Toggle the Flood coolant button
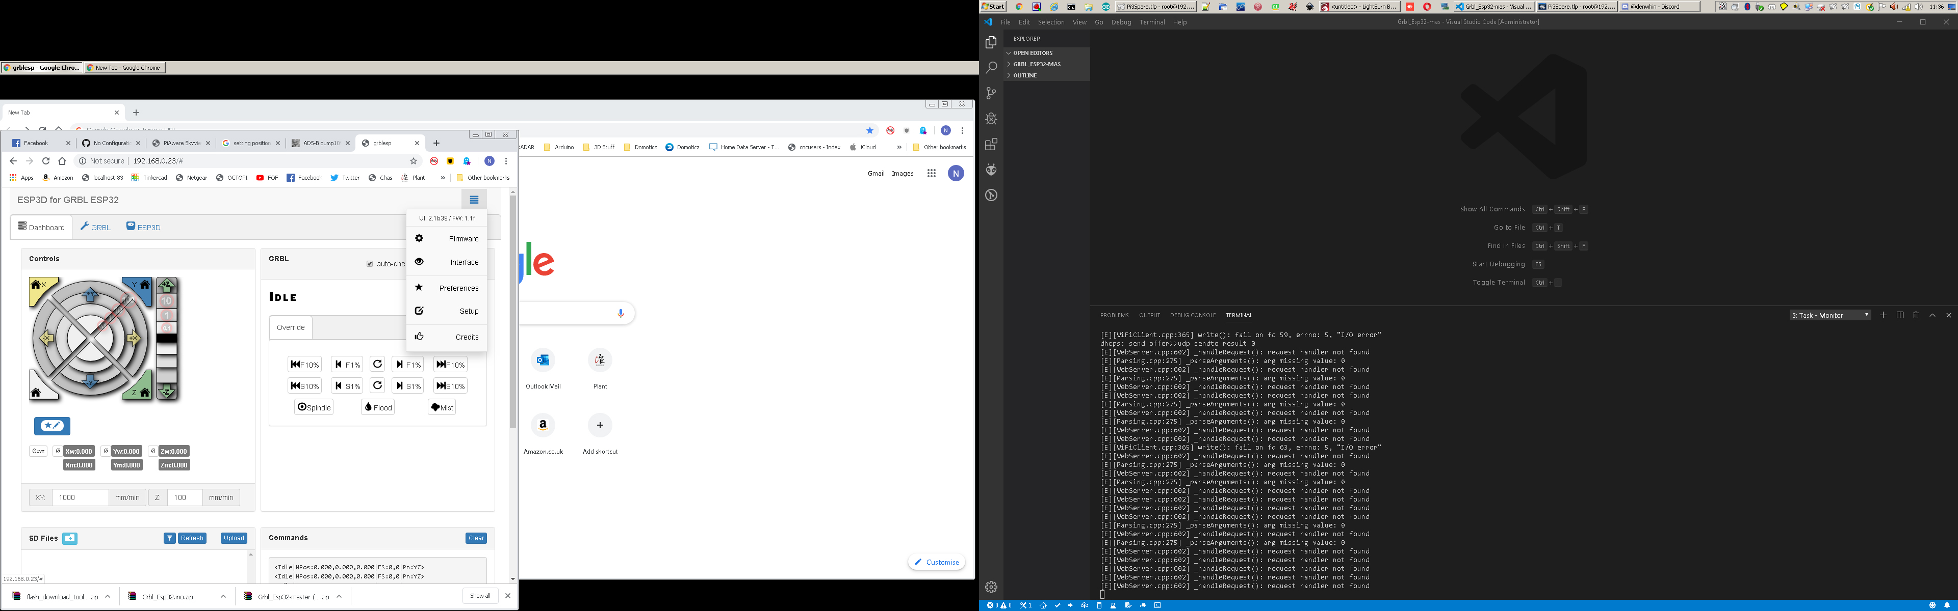Screen dimensions: 1958x611 pos(378,407)
